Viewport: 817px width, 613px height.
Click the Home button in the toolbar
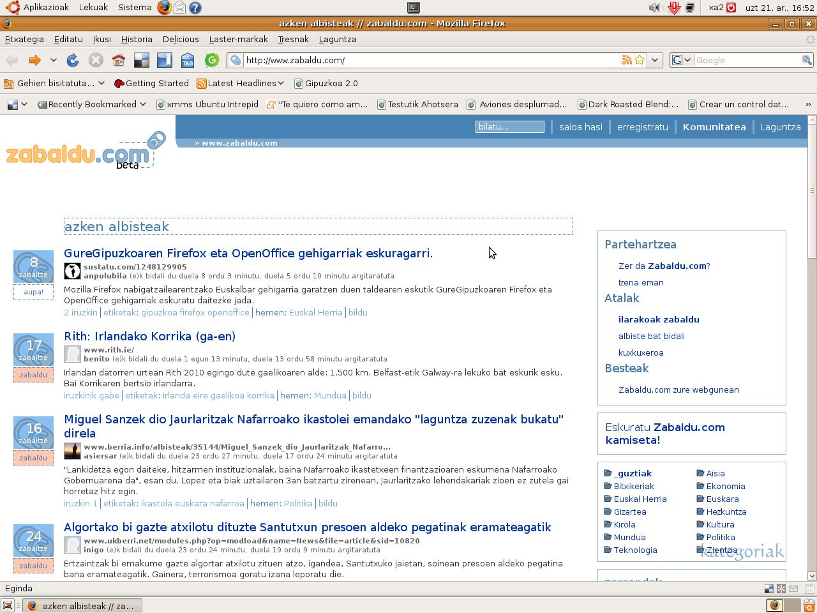click(119, 60)
